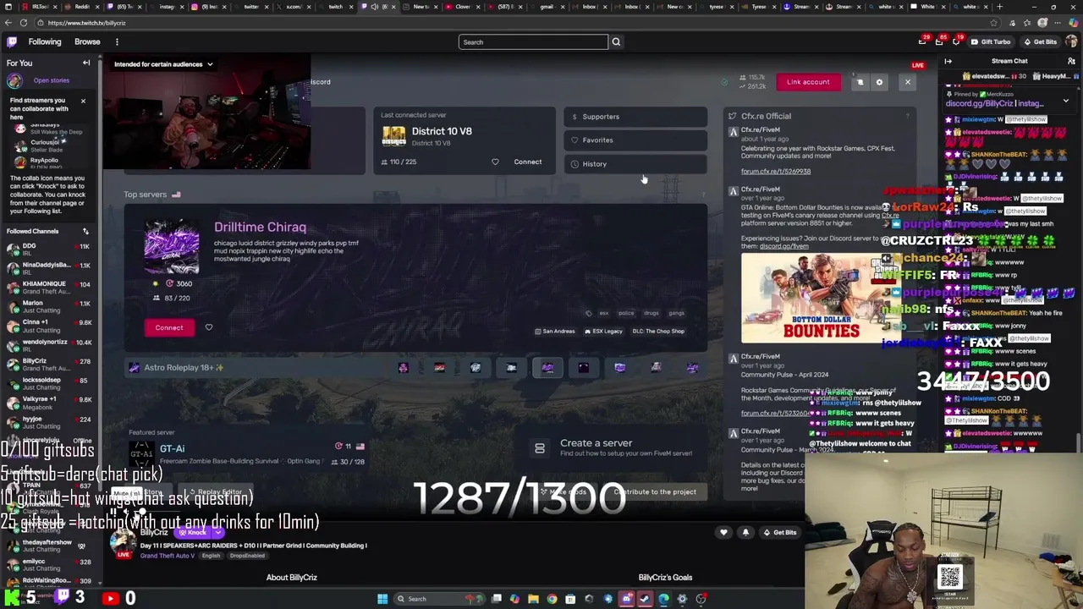The height and width of the screenshot is (609, 1083).
Task: Select the highlighted top server thumbnail in carousel
Action: click(547, 367)
